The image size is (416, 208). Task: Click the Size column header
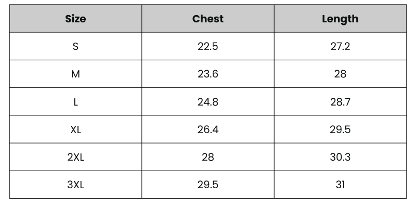pos(75,19)
